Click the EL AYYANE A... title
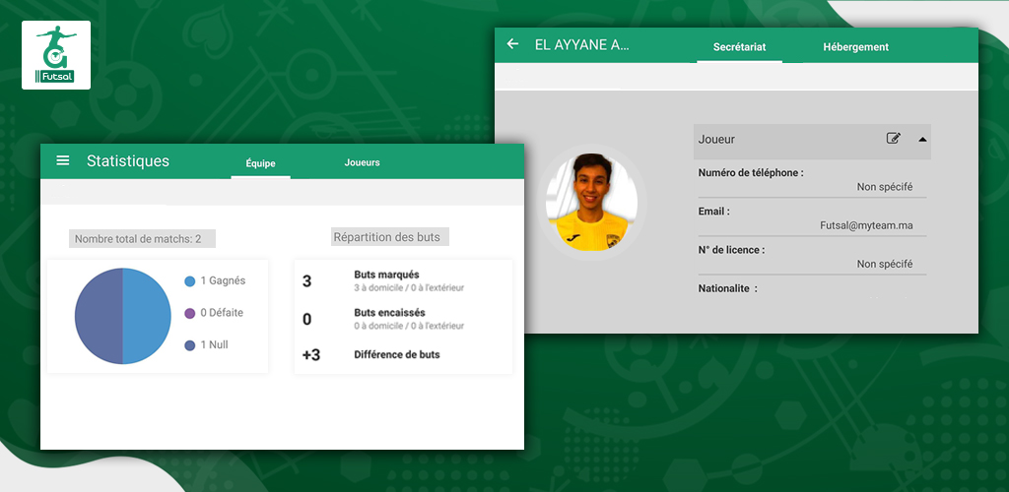This screenshot has width=1009, height=492. click(582, 44)
